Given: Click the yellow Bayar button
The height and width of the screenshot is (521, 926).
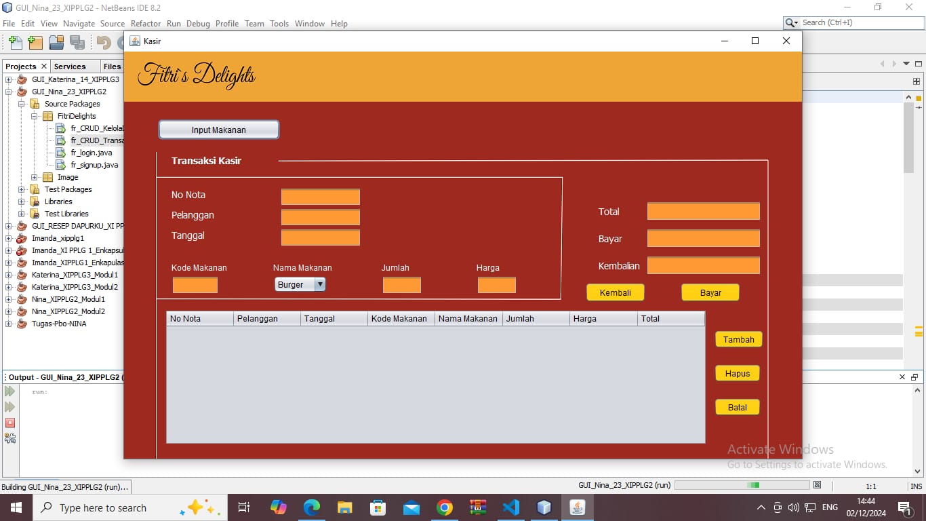Looking at the screenshot, I should click(710, 292).
